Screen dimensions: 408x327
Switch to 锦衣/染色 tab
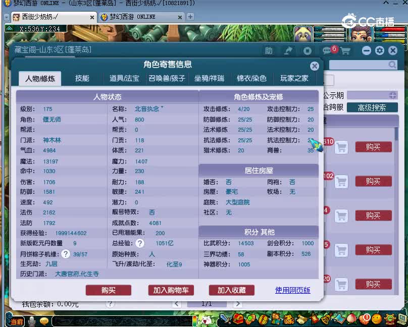(x=251, y=79)
